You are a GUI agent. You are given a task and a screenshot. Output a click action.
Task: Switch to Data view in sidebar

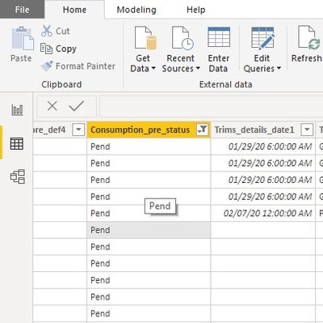17,143
